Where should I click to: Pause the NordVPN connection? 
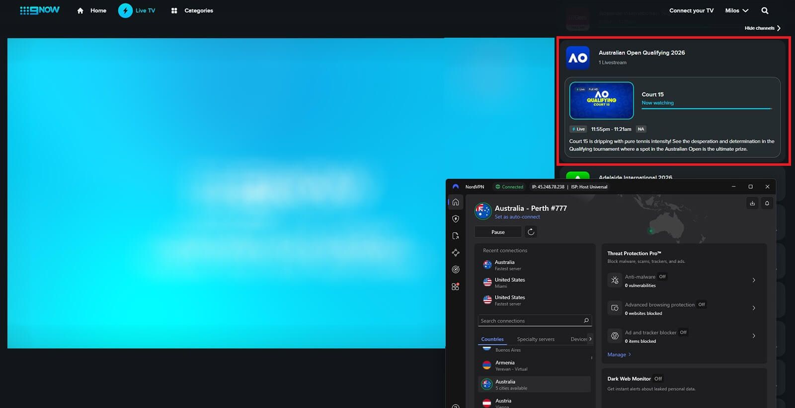pos(498,232)
